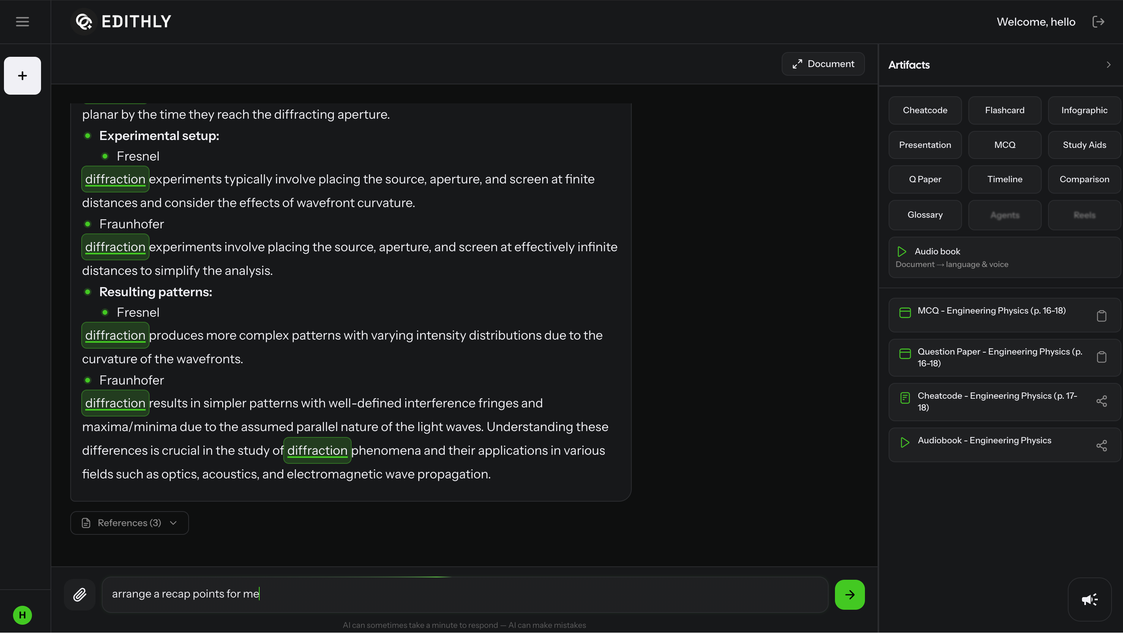1123x633 pixels.
Task: Click the 'Experimental setup:' heading
Action: 159,136
